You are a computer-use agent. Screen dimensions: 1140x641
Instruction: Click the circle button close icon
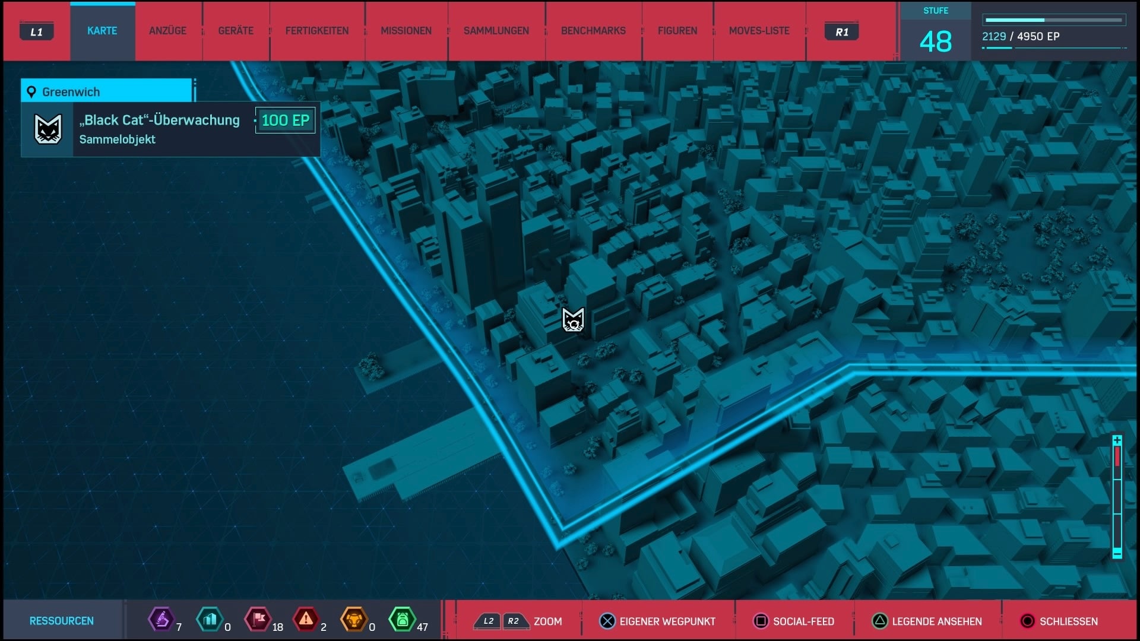[1027, 621]
